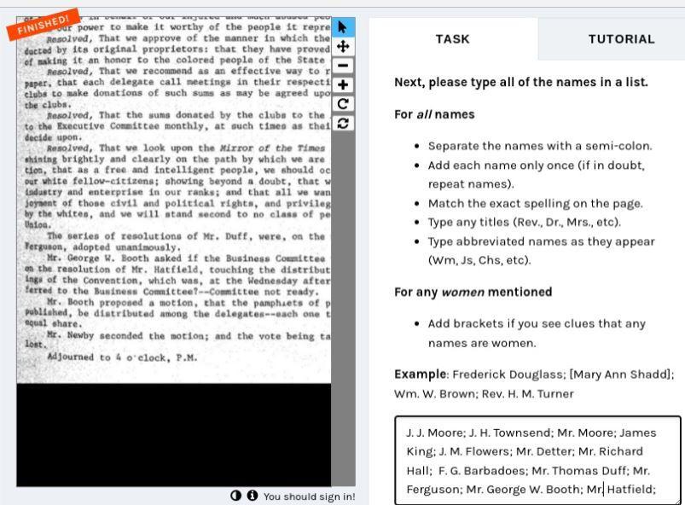Image resolution: width=685 pixels, height=505 pixels.
Task: Click 'Type any titles (Rev., Dr., Mrs., etc).'
Action: (x=525, y=223)
